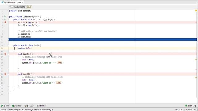Run main method from gutter arrow on line 4
This screenshot has height=111, width=198.
tap(5, 19)
